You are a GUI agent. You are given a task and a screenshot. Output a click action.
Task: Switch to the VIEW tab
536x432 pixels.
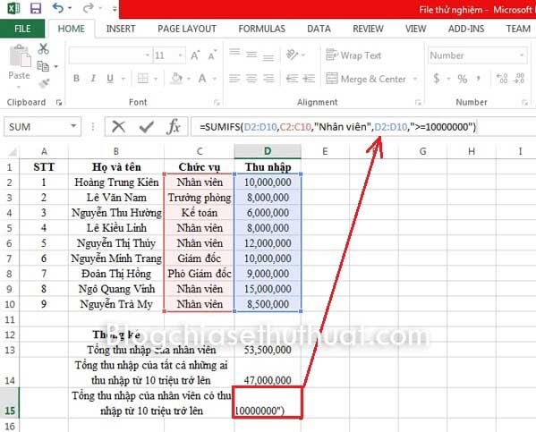415,29
